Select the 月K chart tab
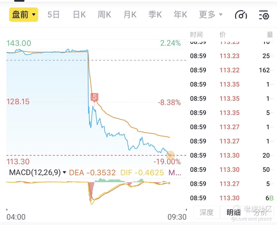 (130, 14)
